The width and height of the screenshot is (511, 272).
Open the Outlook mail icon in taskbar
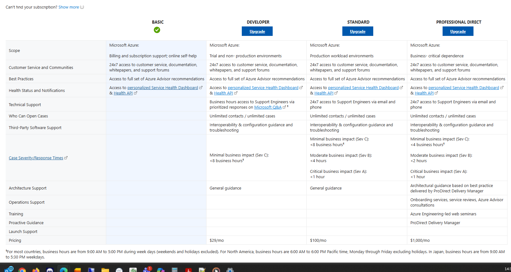(9, 269)
